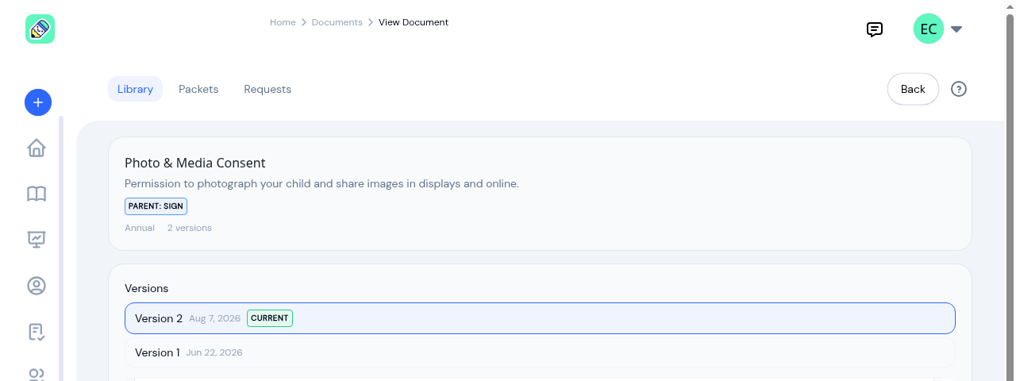Go to Home breadcrumb link

[283, 22]
